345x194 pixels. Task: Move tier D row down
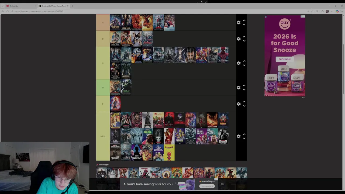[x=244, y=89]
